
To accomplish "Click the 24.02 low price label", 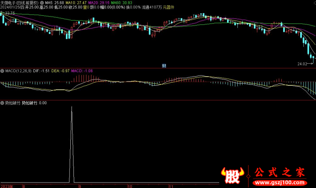I will pos(302,64).
